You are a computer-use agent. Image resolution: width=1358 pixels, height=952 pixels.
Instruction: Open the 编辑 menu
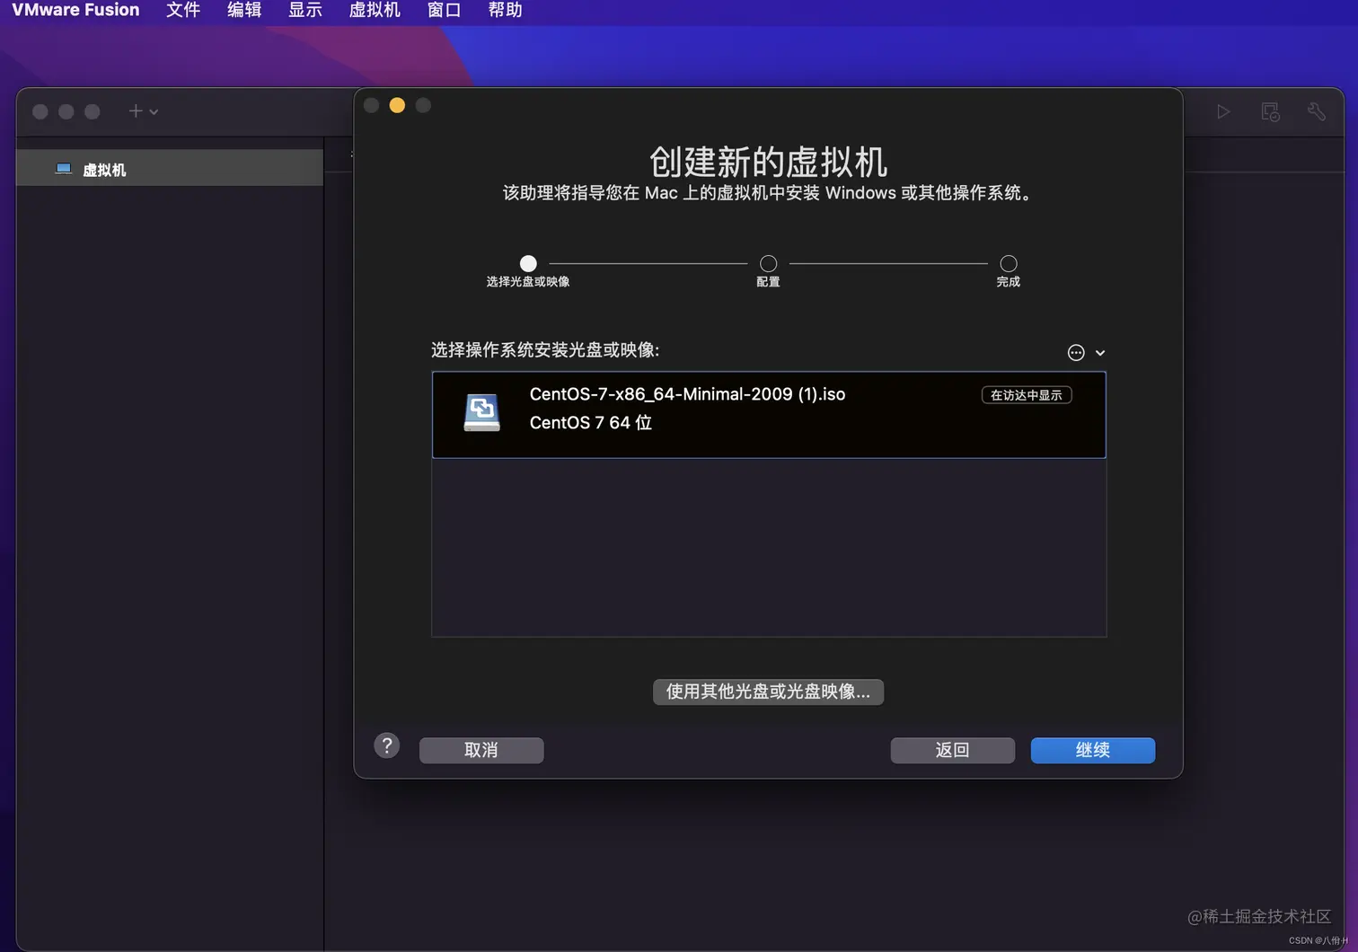point(244,10)
